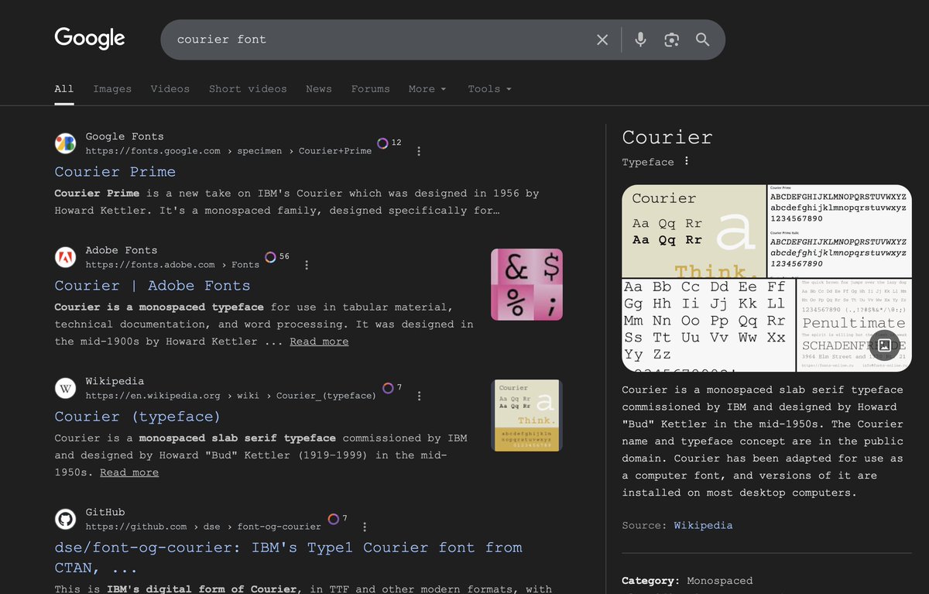This screenshot has height=594, width=929.
Task: Open three-dot menu for the Adobe Fonts result
Action: pyautogui.click(x=307, y=265)
